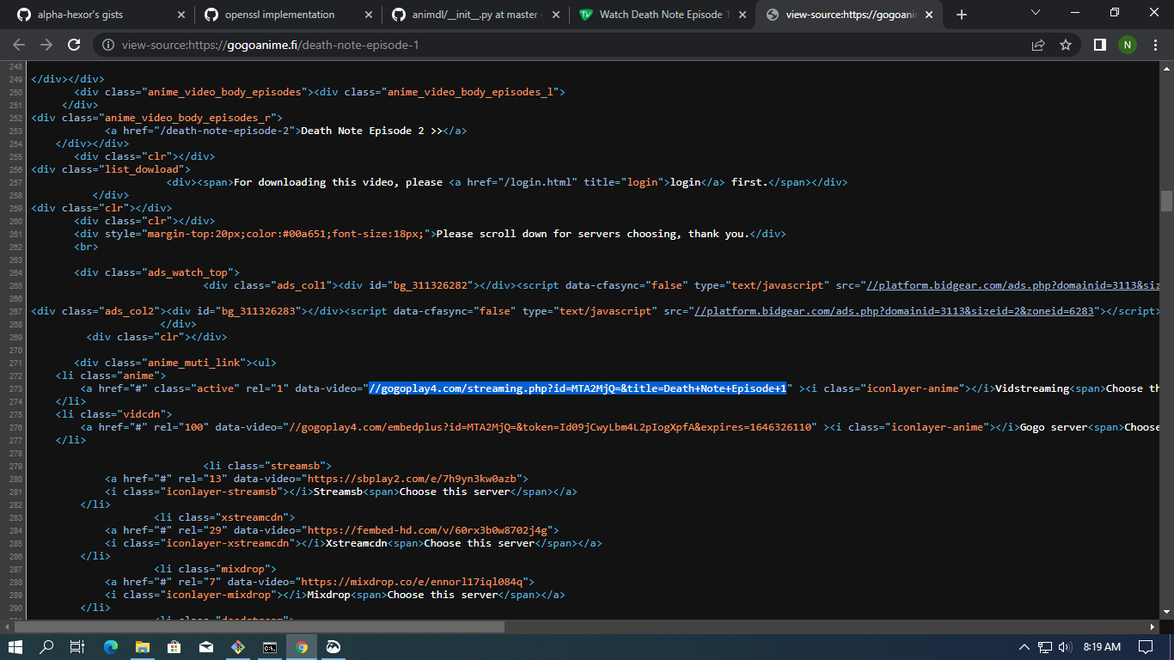Open the tab search dropdown

click(1035, 14)
